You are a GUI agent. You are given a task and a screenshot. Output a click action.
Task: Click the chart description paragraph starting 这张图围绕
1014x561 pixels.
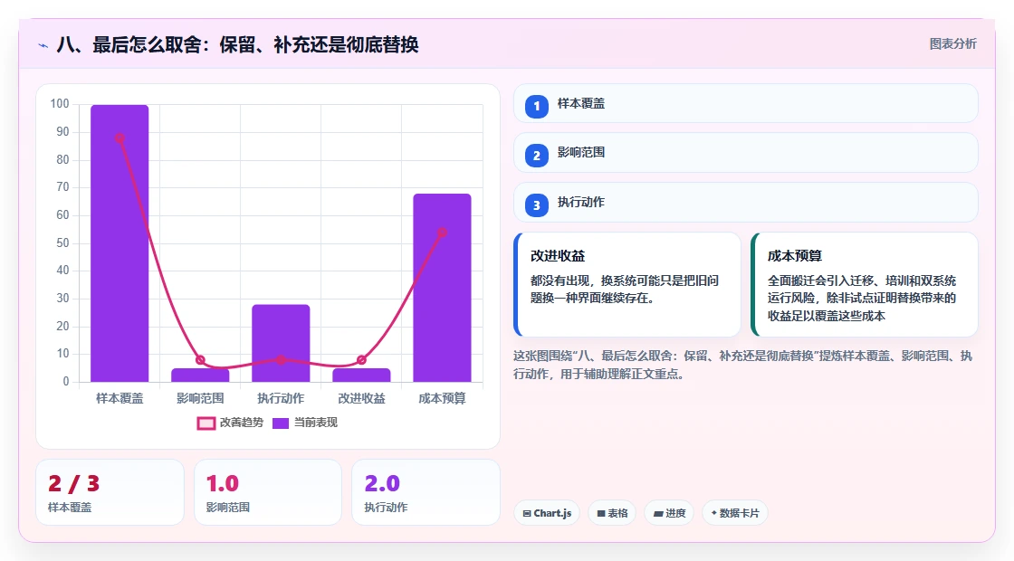pos(743,365)
